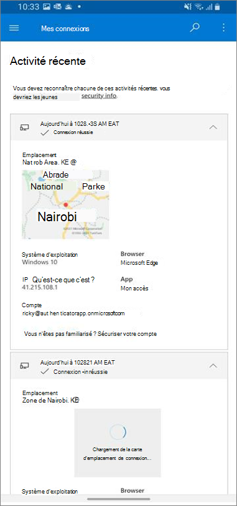
Task: Tap the search magnifier icon
Action: [x=195, y=28]
